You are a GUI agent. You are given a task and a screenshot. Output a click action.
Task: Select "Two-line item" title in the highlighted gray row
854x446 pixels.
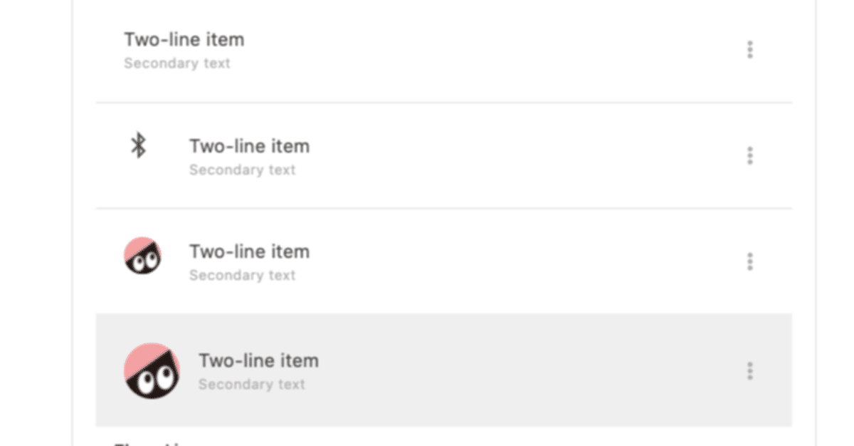tap(258, 361)
